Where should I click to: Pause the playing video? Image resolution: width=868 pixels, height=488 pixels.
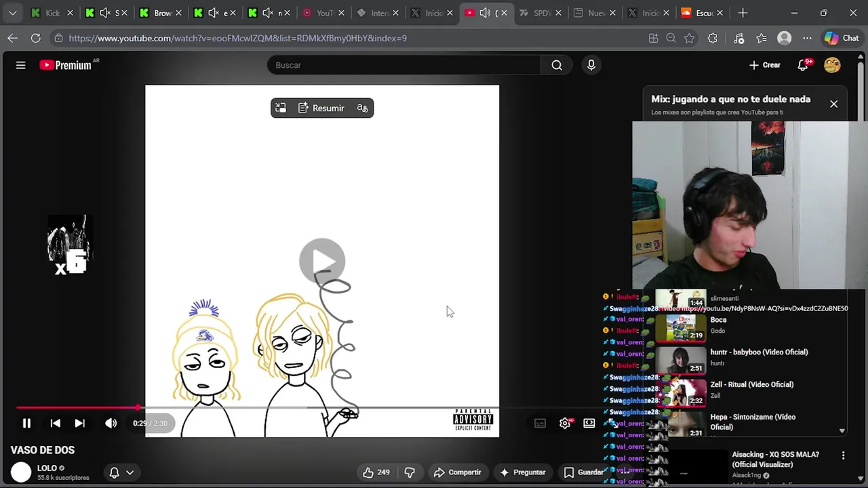pos(26,423)
